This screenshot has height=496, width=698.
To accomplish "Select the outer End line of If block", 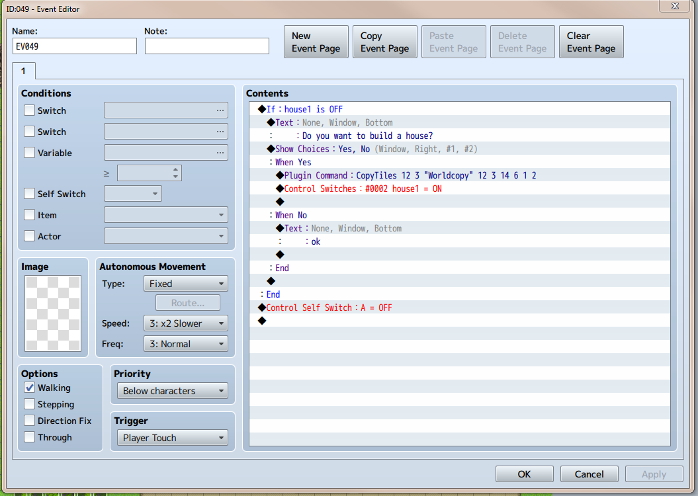I will 459,294.
